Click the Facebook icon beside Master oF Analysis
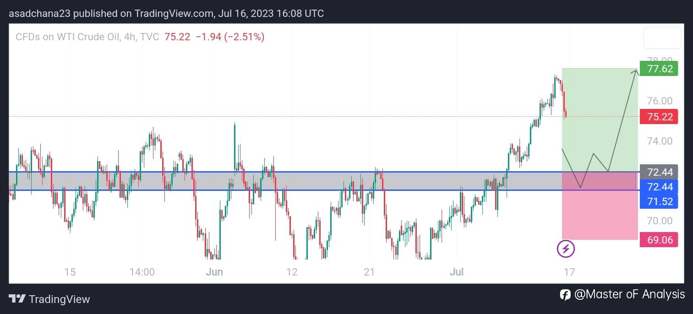 [565, 294]
